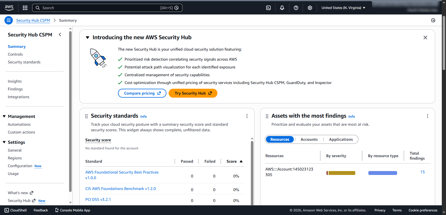
Task: Click the Passed column header
Action: pos(187,161)
